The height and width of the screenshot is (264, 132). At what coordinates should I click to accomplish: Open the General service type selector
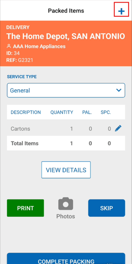tap(66, 90)
